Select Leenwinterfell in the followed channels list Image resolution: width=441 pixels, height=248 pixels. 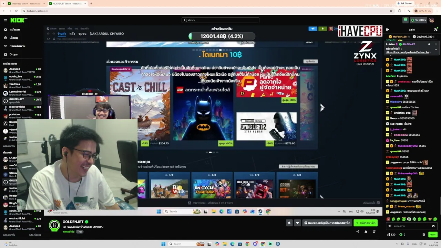pos(22,93)
